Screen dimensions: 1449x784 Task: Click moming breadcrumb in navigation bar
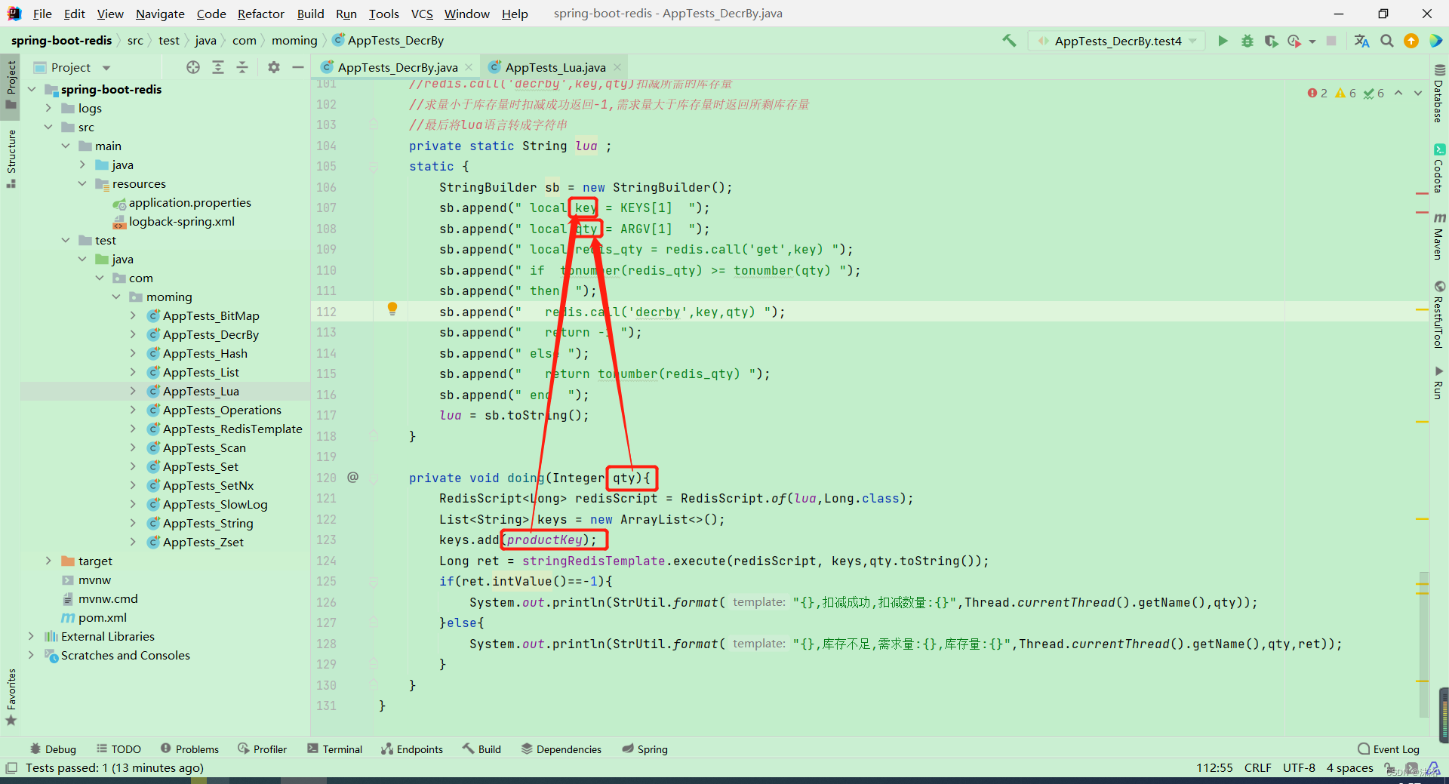(x=294, y=41)
